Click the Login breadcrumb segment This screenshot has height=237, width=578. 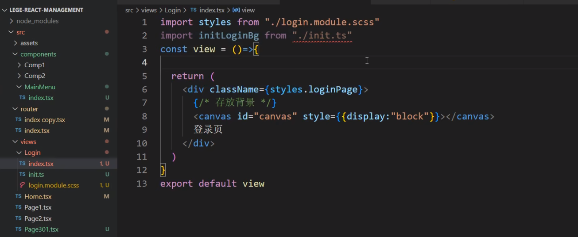(173, 10)
